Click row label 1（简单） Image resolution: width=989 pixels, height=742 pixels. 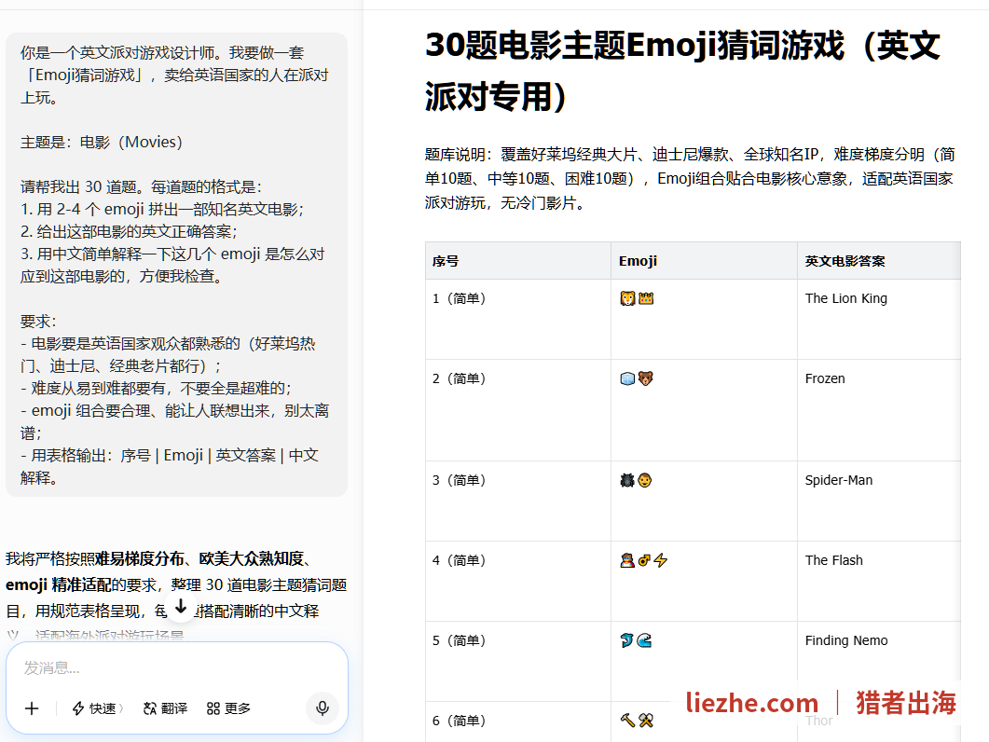click(x=460, y=298)
